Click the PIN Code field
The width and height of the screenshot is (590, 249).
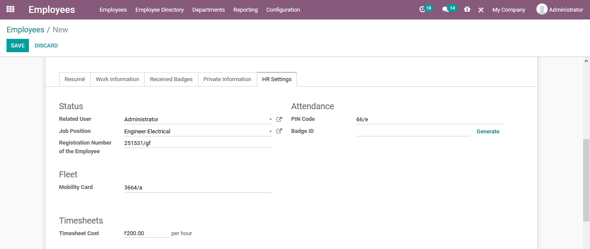coord(411,119)
